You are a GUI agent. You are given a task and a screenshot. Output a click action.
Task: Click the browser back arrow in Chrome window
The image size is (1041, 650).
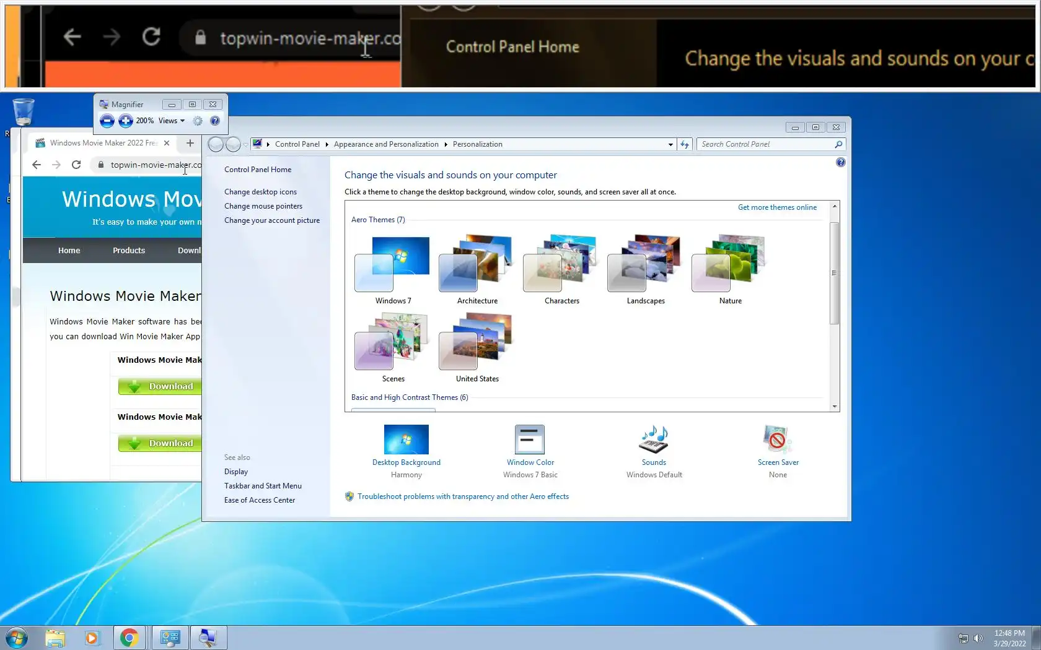pyautogui.click(x=37, y=165)
